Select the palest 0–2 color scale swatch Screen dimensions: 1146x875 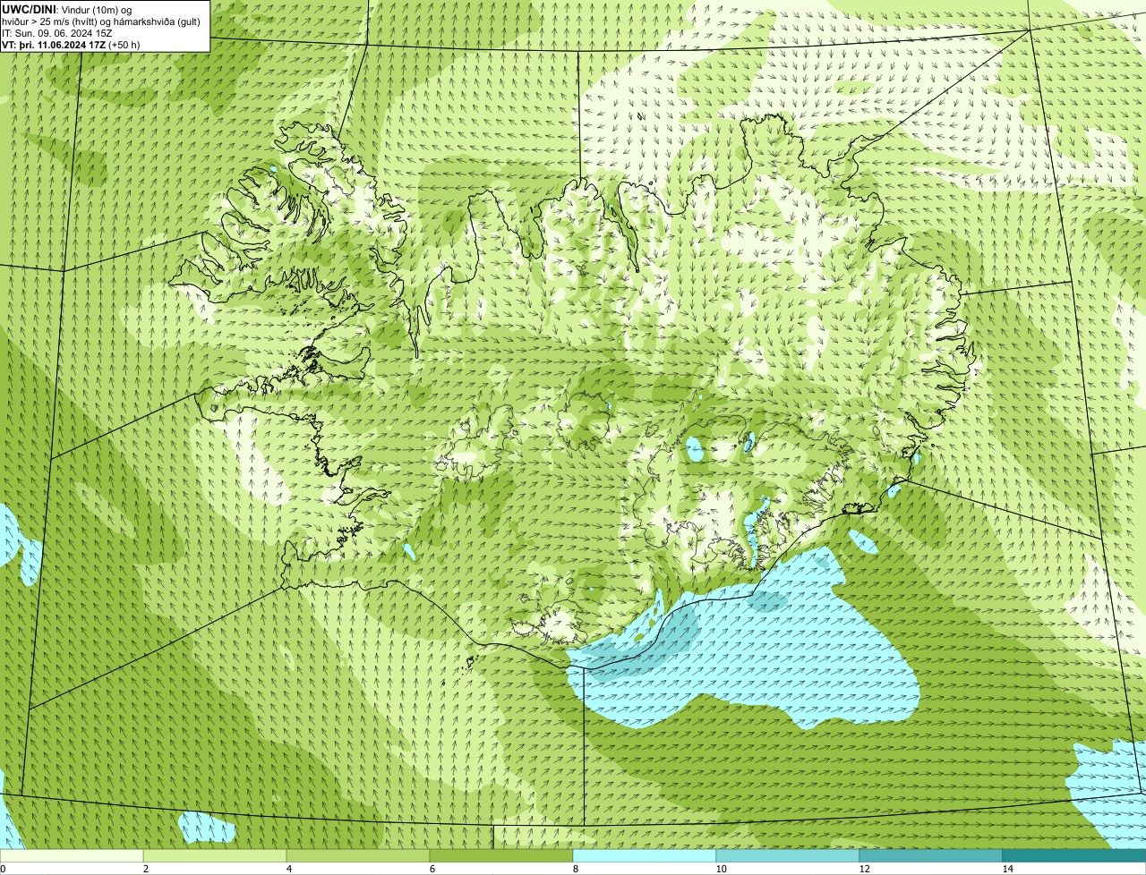pos(72,855)
